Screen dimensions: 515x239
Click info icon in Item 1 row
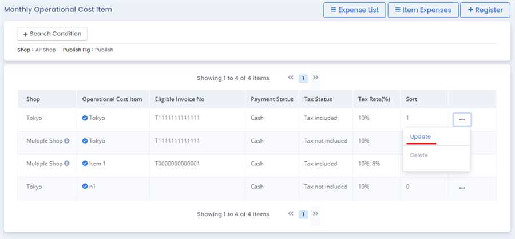pos(66,164)
